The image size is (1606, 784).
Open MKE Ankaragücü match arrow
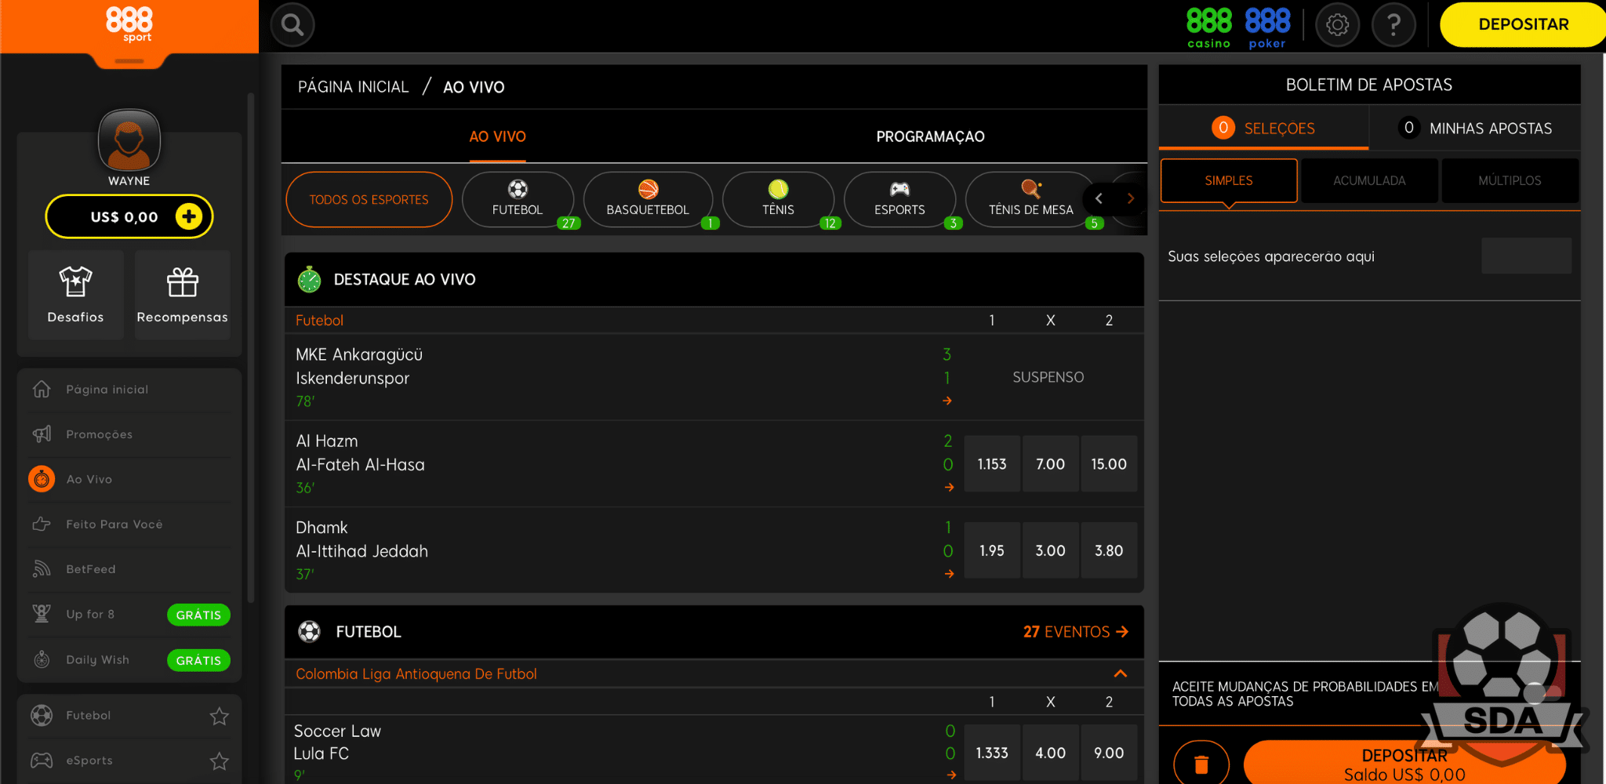pyautogui.click(x=947, y=401)
